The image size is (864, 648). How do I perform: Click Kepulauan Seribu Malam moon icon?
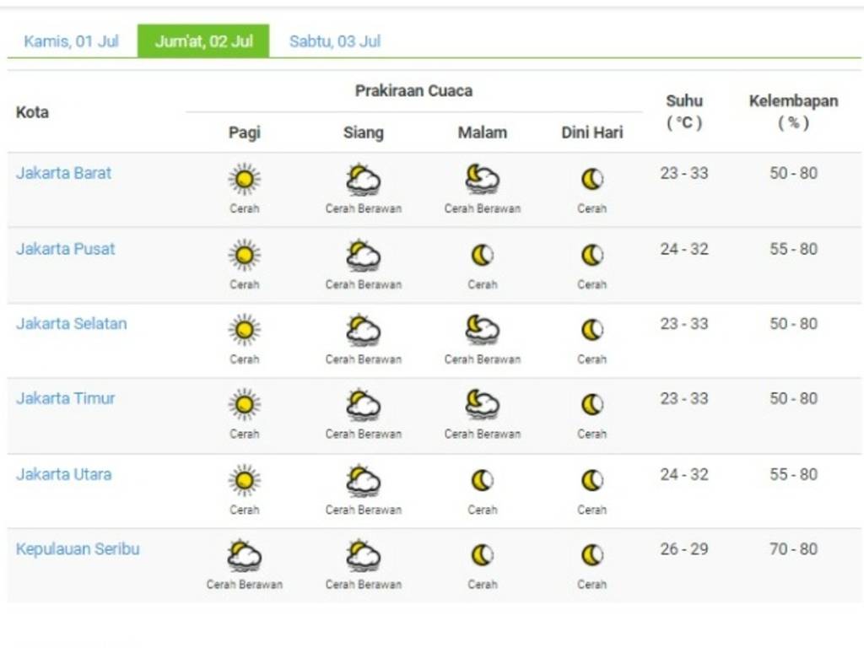[x=482, y=555]
